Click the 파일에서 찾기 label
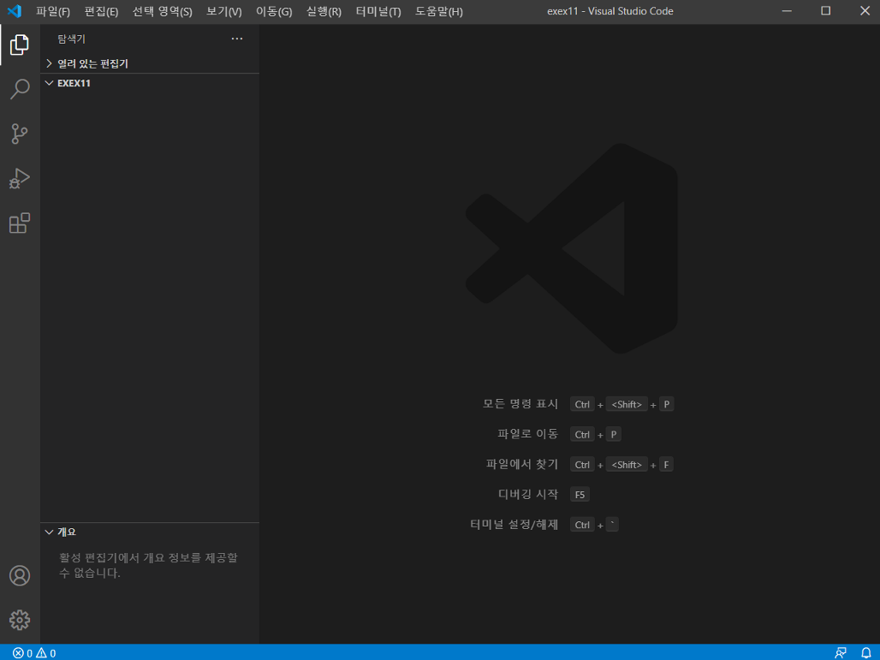Image resolution: width=880 pixels, height=660 pixels. point(522,464)
